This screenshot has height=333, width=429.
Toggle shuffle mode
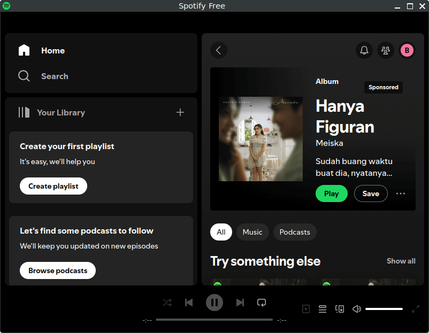pyautogui.click(x=167, y=303)
